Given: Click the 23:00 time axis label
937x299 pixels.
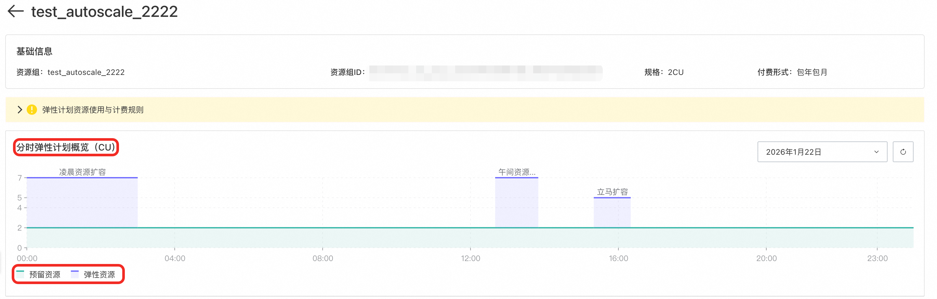Looking at the screenshot, I should 878,258.
